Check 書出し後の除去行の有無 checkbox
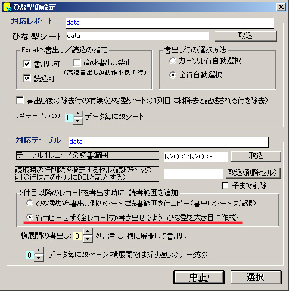Image resolution: width=289 pixels, height=291 pixels. [20, 100]
